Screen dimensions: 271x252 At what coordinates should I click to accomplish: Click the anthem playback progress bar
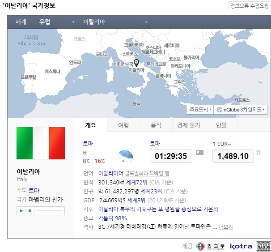click(x=50, y=211)
